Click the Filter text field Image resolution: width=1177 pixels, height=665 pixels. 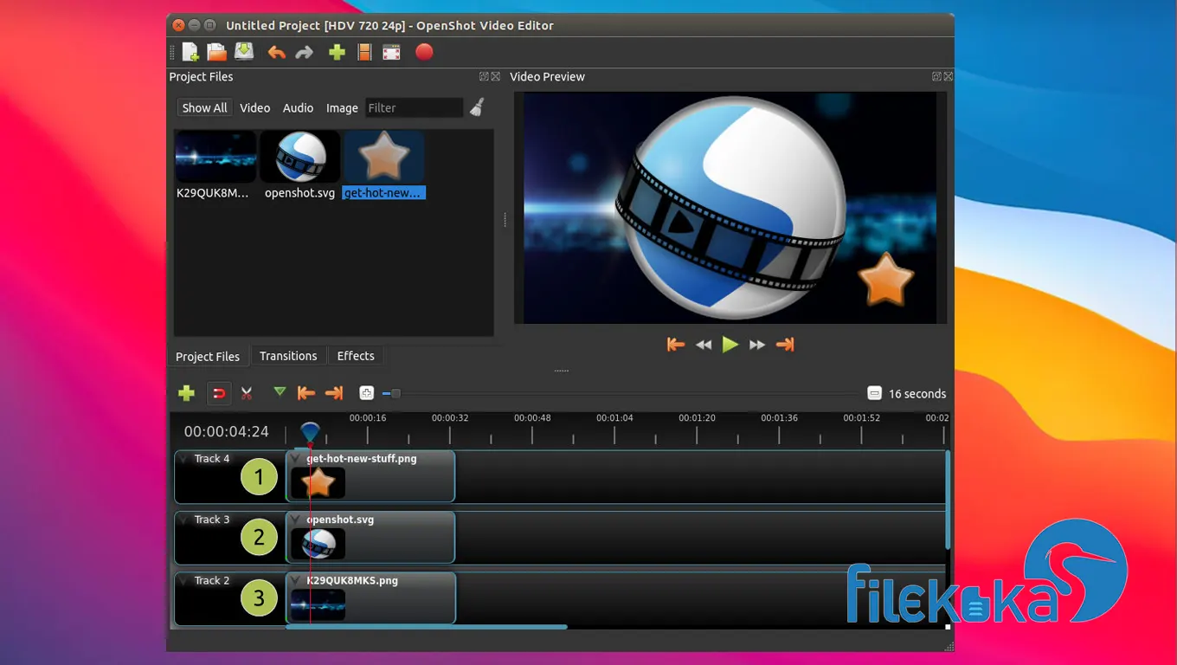(x=414, y=107)
